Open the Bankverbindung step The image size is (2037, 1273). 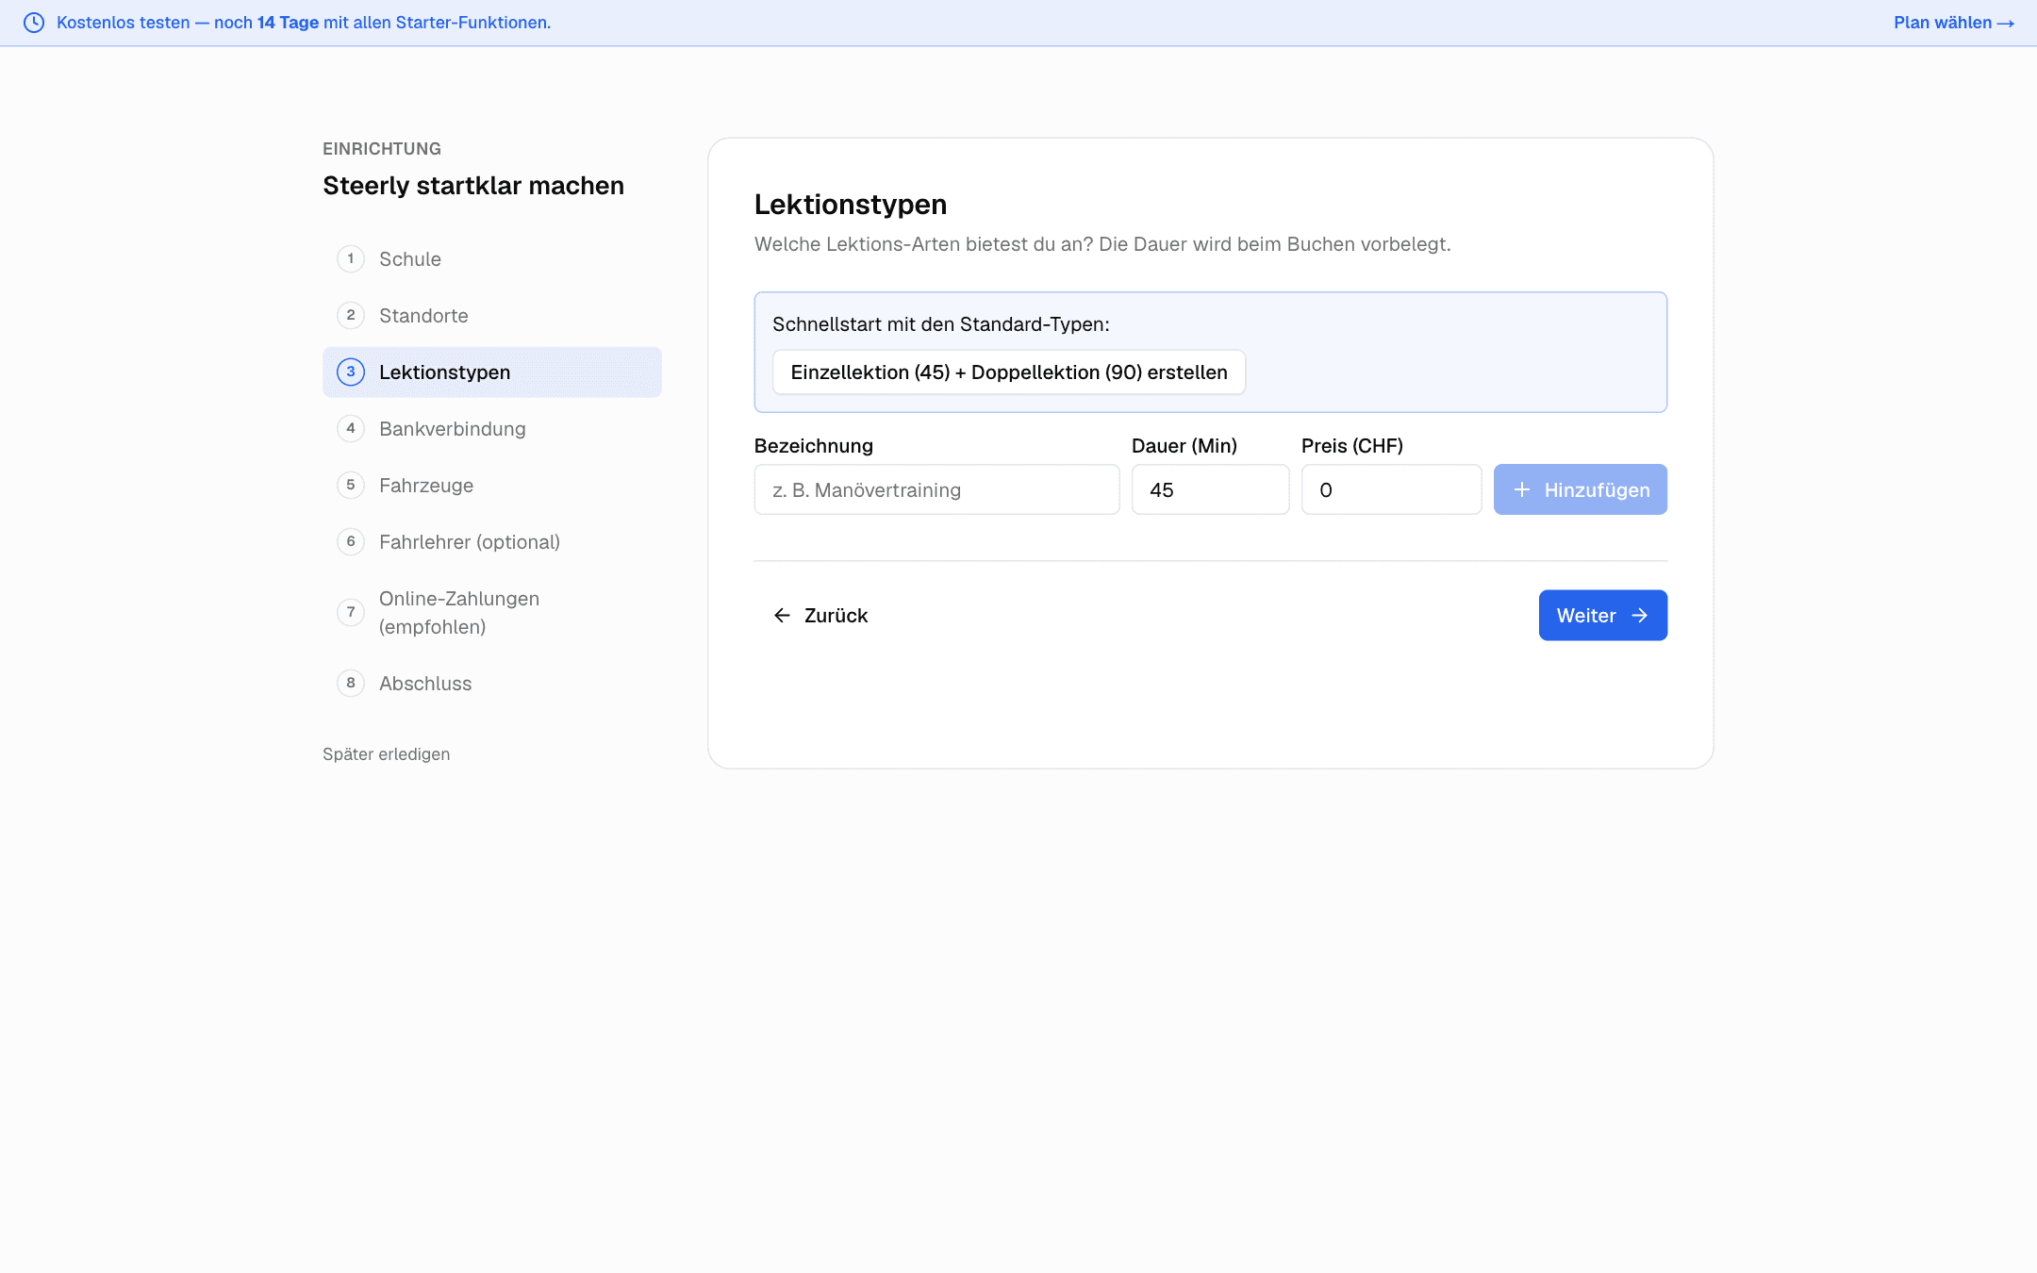tap(492, 429)
